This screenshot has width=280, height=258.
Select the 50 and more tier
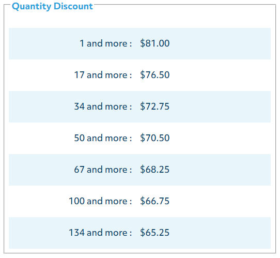tap(103, 138)
